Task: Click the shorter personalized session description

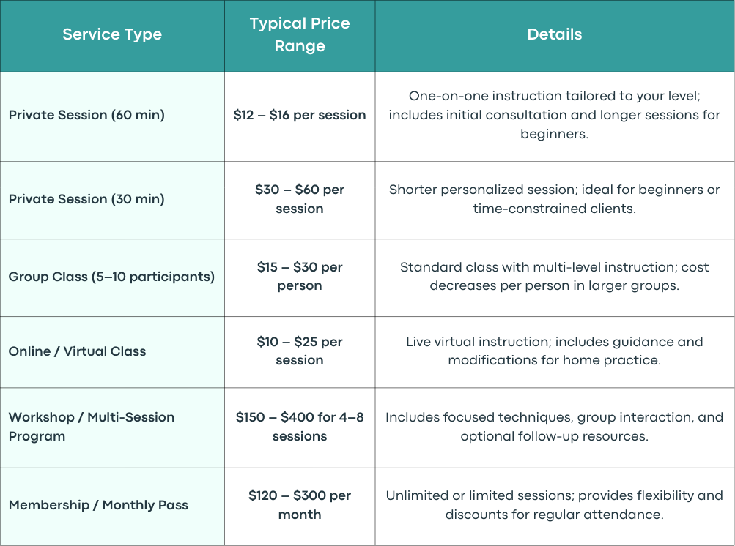Action: 555,199
